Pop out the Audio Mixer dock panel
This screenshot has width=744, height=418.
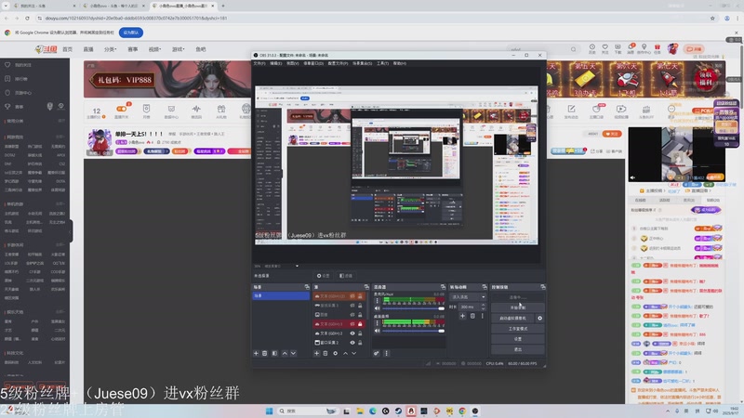[x=443, y=287]
